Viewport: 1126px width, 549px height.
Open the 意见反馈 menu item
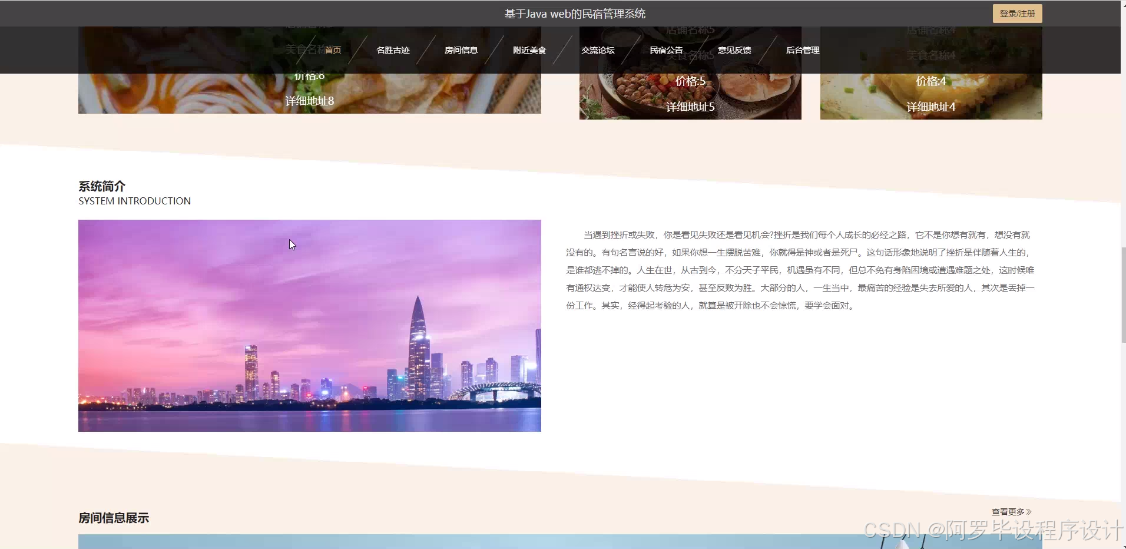(734, 50)
